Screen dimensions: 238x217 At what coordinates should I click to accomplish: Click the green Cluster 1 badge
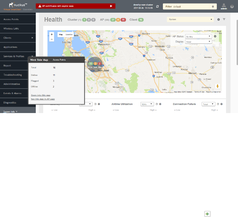coord(84,20)
